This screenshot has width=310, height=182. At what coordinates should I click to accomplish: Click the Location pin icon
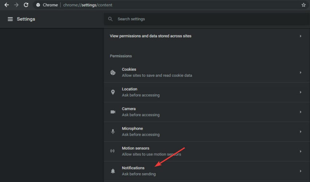[113, 92]
